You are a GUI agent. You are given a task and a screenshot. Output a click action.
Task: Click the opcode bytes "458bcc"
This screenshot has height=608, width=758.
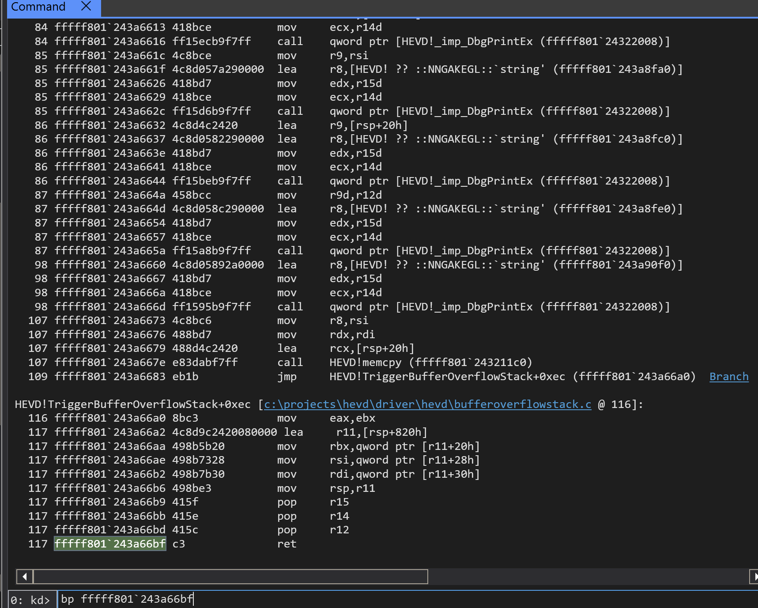[192, 195]
